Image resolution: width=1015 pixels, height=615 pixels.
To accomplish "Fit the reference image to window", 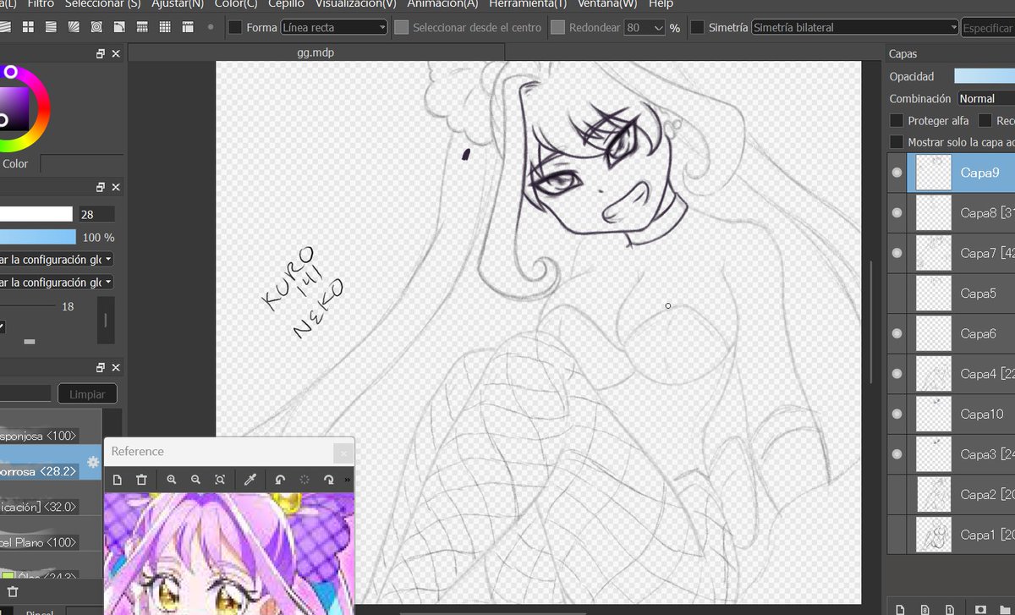I will point(220,480).
